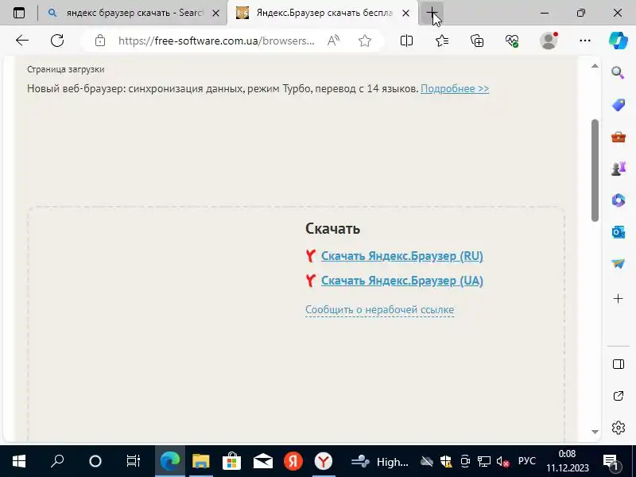Go back to previous page
Viewport: 636px width, 477px height.
click(x=22, y=41)
